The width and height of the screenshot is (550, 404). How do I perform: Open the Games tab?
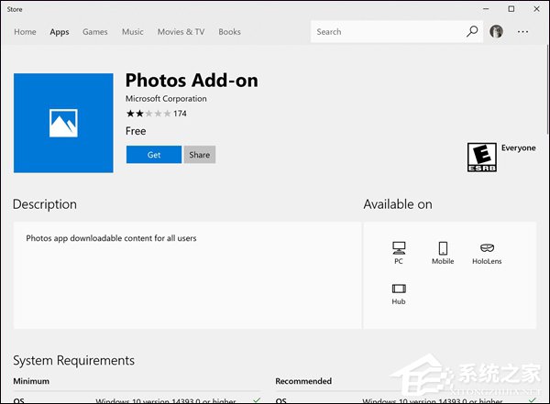tap(95, 32)
